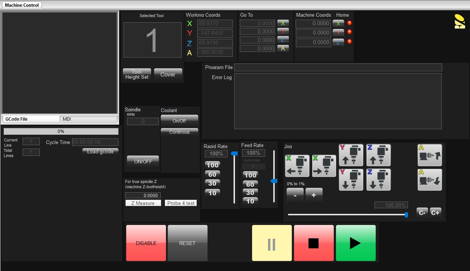Toggle the Continous coolant mode
Screen dimensions: 470x271
(x=179, y=132)
